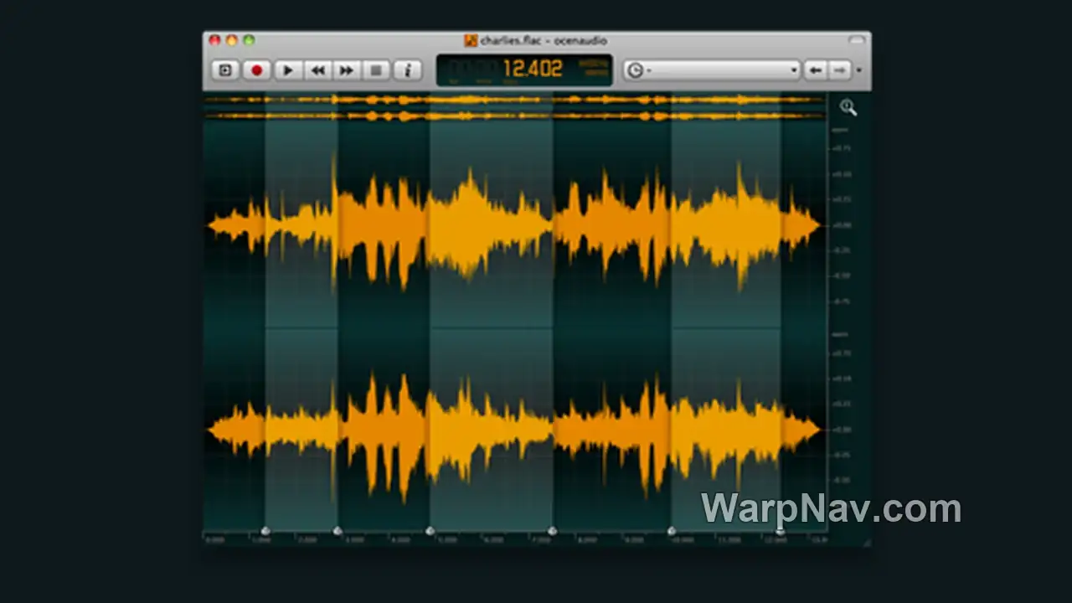Expand the small toolbar overflow arrow

tap(858, 71)
